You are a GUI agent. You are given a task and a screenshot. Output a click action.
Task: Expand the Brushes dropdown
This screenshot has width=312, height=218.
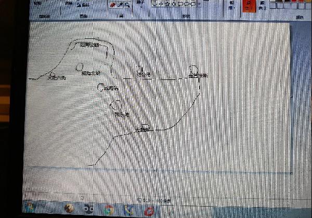coord(141,5)
